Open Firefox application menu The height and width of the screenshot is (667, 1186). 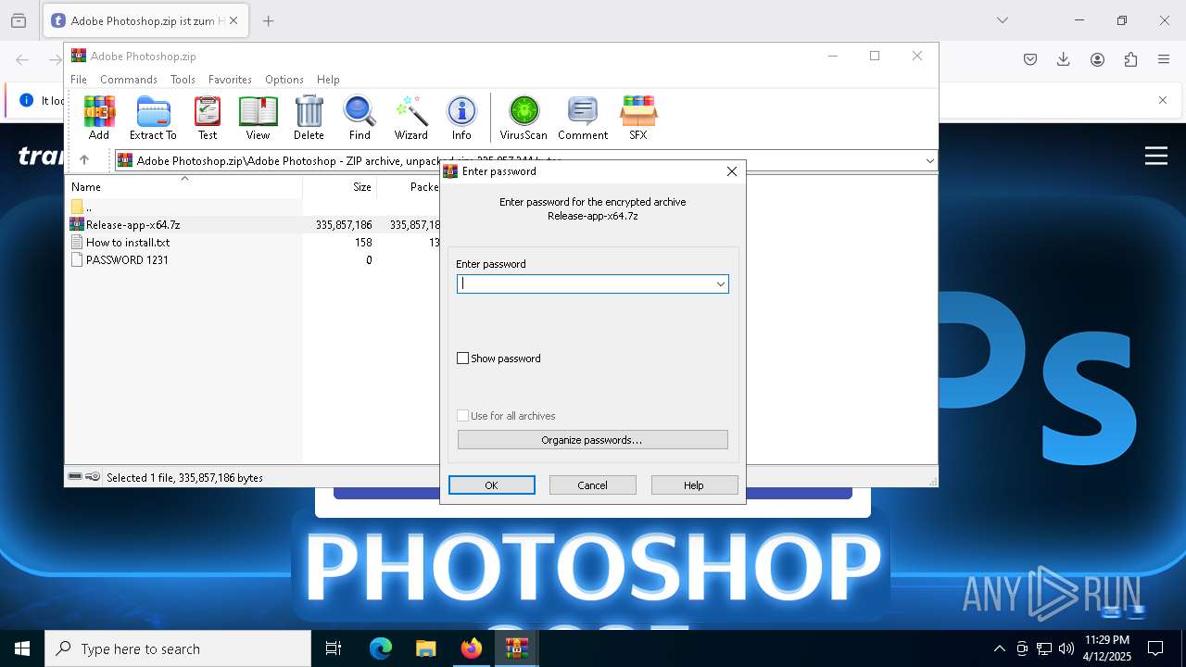tap(1164, 59)
